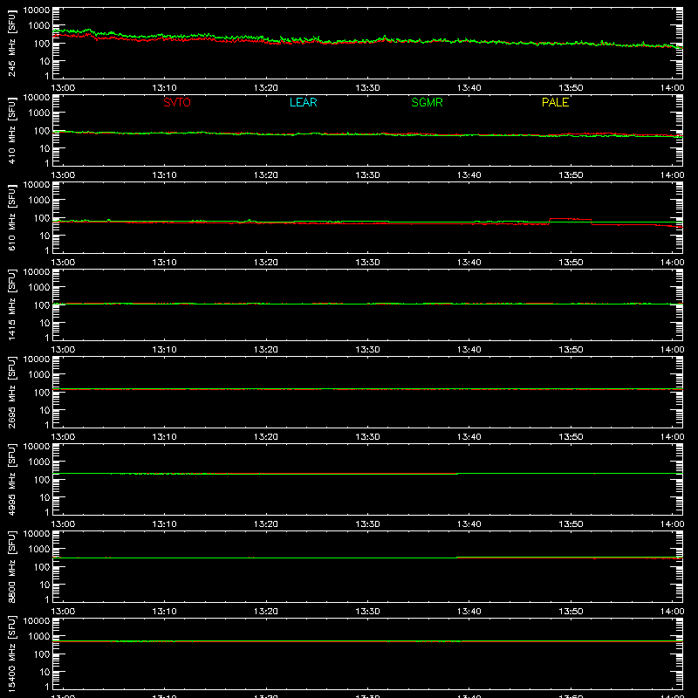Screen dimensions: 698x698
Task: Click the 13:10 tick label below 410 MHz plot
Action: pyautogui.click(x=164, y=175)
